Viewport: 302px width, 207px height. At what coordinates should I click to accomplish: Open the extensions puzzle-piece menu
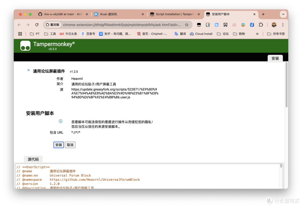[261, 25]
